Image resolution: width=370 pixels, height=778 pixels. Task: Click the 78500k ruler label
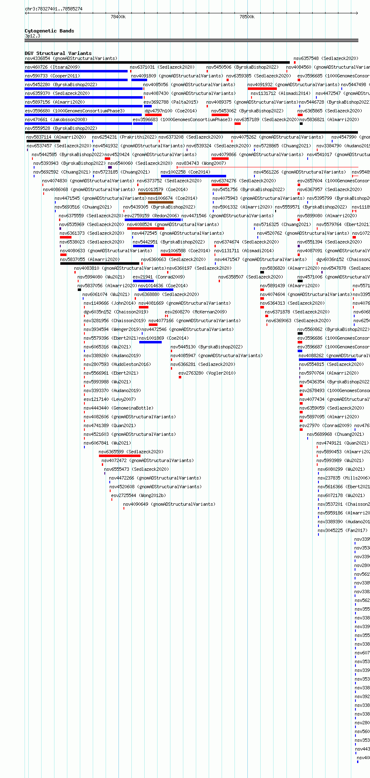tap(247, 17)
